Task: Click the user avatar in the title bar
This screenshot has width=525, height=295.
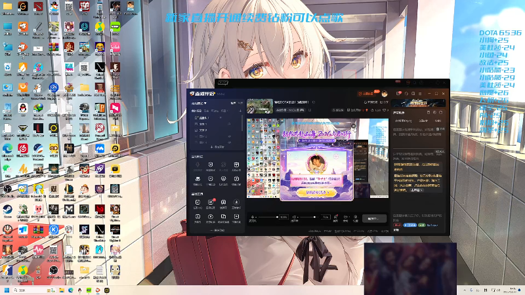Action: tap(385, 94)
